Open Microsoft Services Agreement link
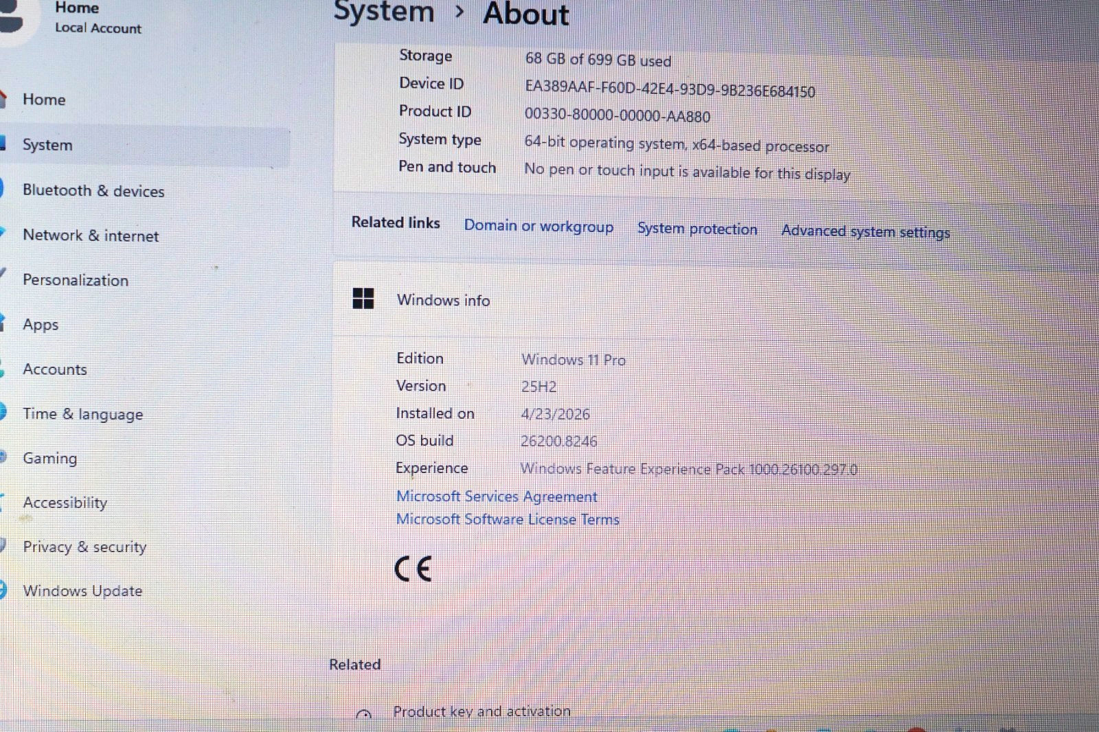Screen dimensions: 1099x732 pyautogui.click(x=497, y=496)
